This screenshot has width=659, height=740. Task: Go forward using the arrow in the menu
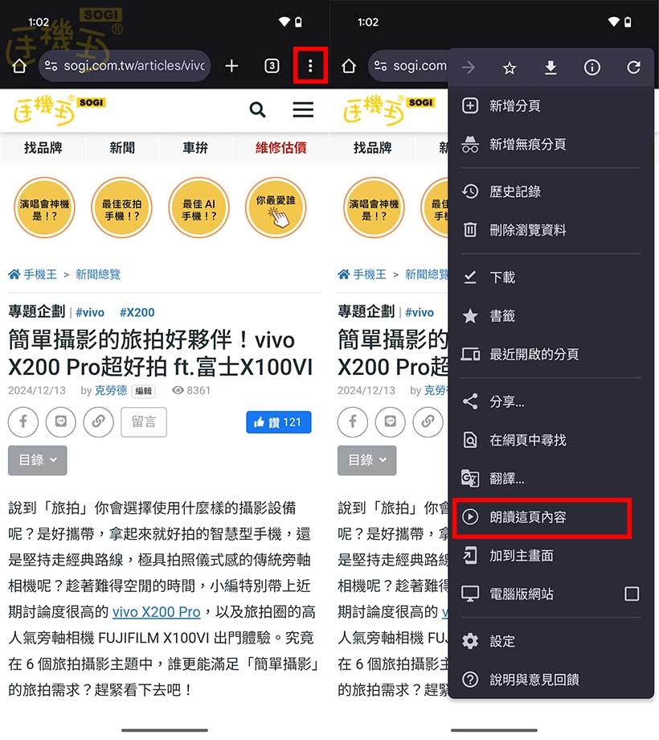468,68
